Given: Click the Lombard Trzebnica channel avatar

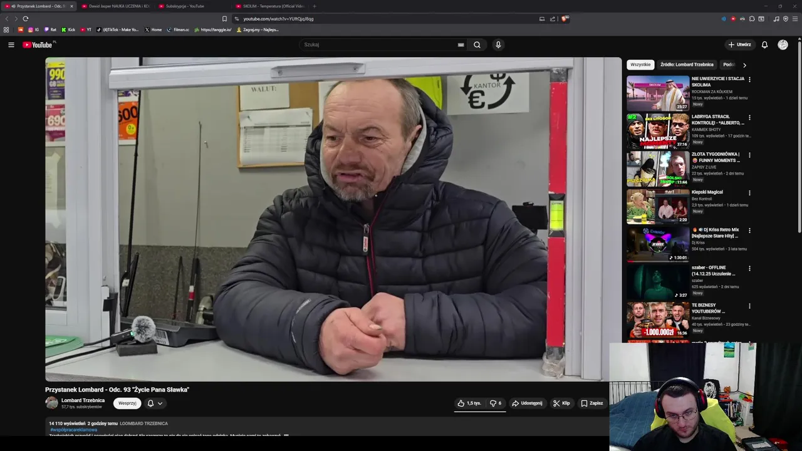Looking at the screenshot, I should point(51,403).
